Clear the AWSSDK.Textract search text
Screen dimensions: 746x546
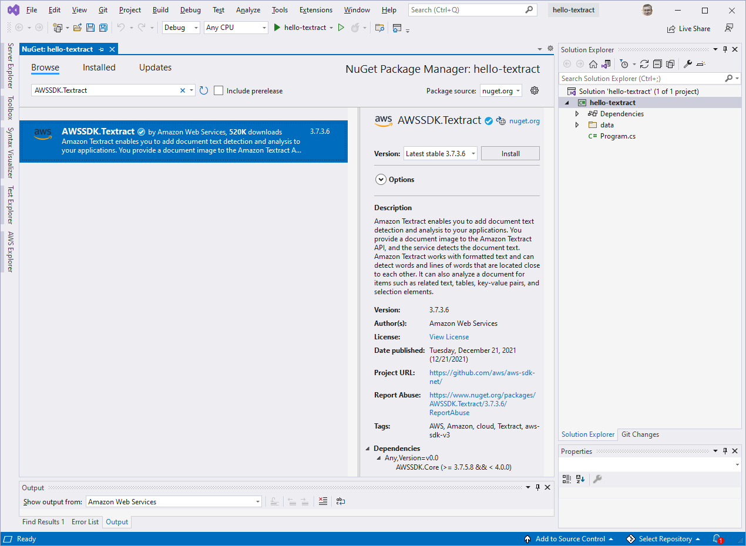[x=183, y=90]
